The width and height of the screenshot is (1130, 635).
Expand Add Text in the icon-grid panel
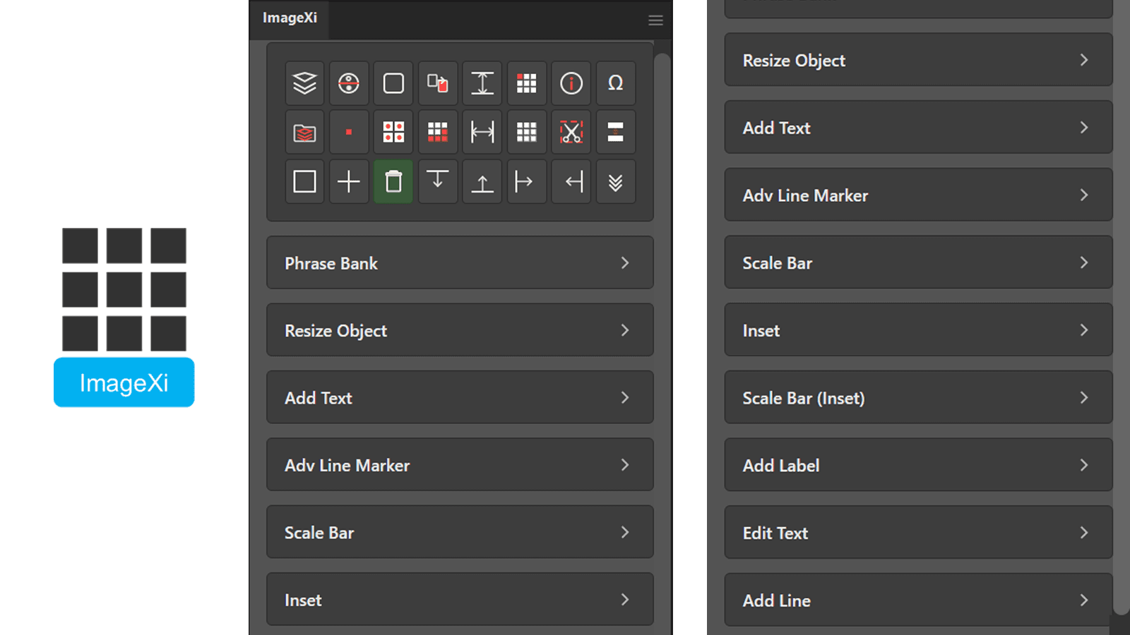point(460,397)
